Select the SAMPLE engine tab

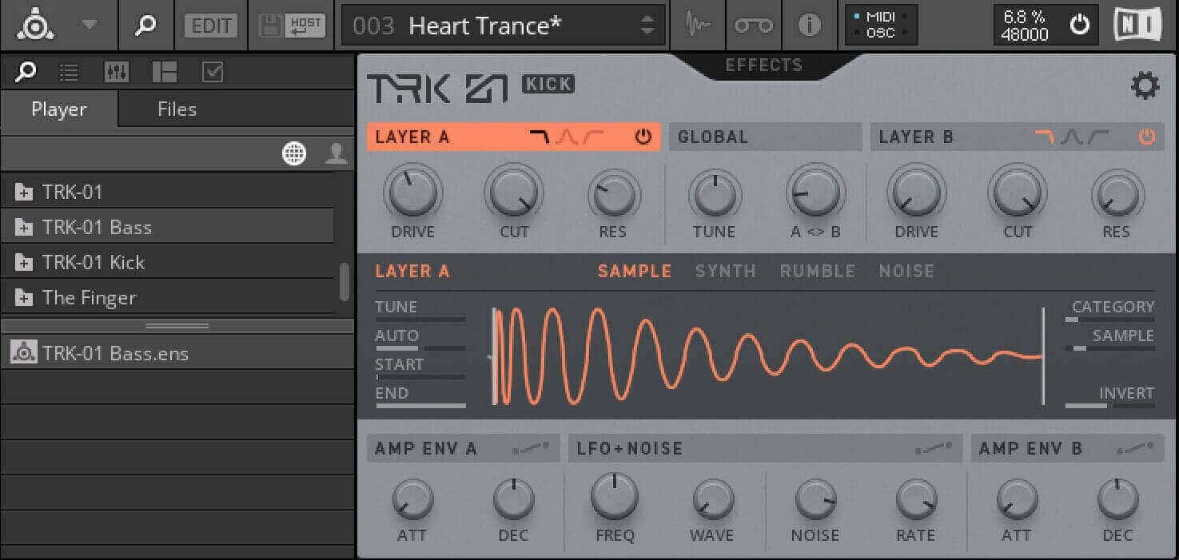pos(635,271)
